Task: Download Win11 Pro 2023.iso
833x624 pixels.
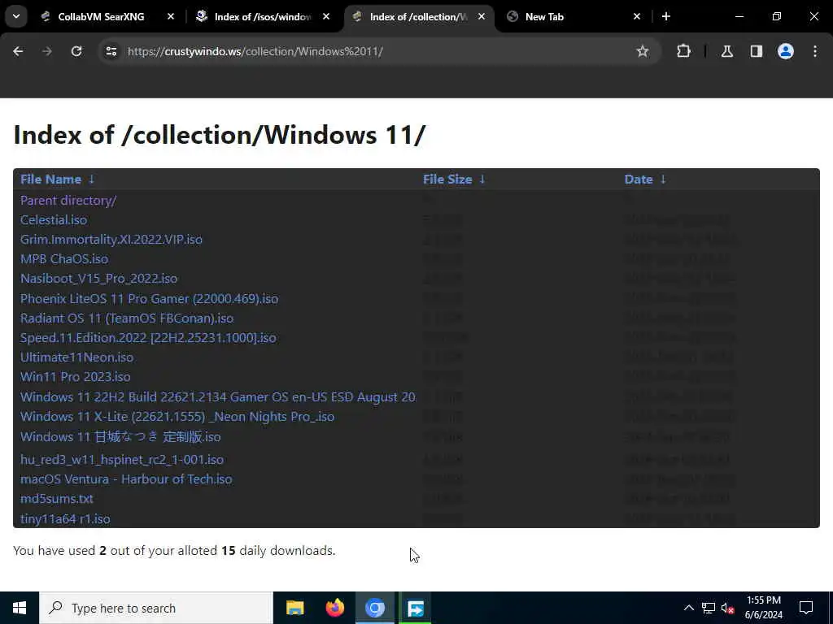Action: (76, 377)
